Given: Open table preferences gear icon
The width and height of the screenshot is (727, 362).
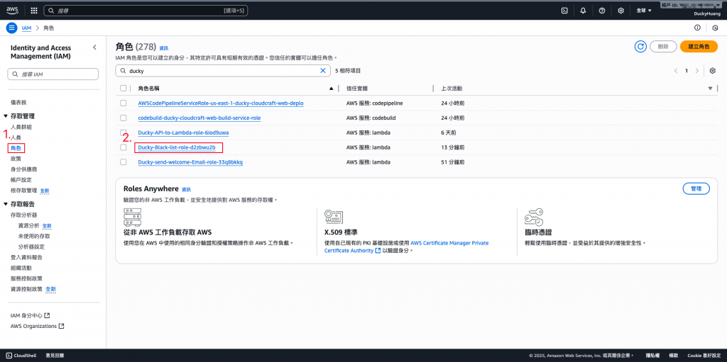Looking at the screenshot, I should point(713,71).
